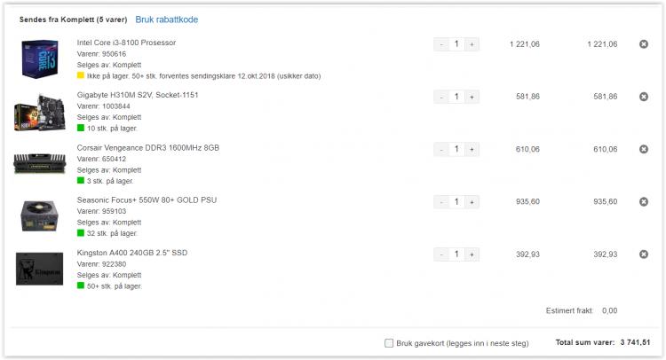This screenshot has height=360, width=666.
Task: Increase Corsair Vengeance DDR3 quantity
Action: 472,149
